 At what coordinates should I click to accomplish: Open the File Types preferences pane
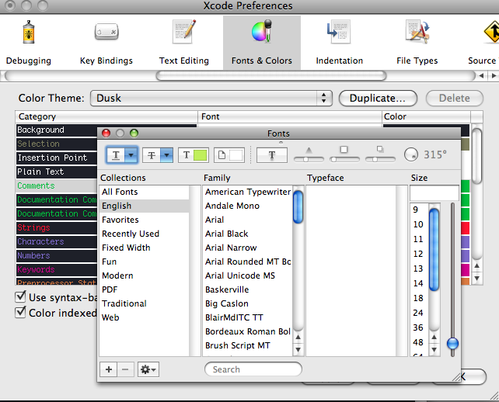point(417,43)
